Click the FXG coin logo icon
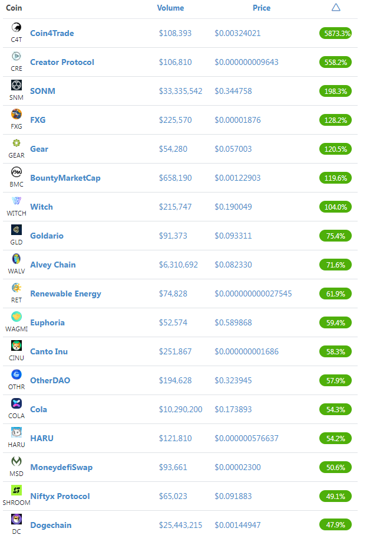The image size is (370, 538). [16, 114]
